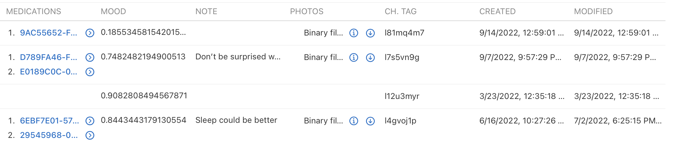The width and height of the screenshot is (674, 147).
Task: Show info for l81mq4m7 row binary file
Action: 354,33
